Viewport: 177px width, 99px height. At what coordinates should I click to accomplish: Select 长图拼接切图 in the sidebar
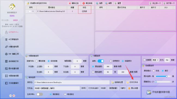click(12, 76)
